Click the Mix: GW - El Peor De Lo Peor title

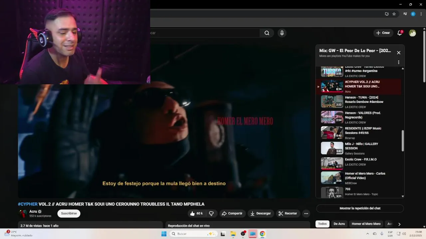[355, 51]
